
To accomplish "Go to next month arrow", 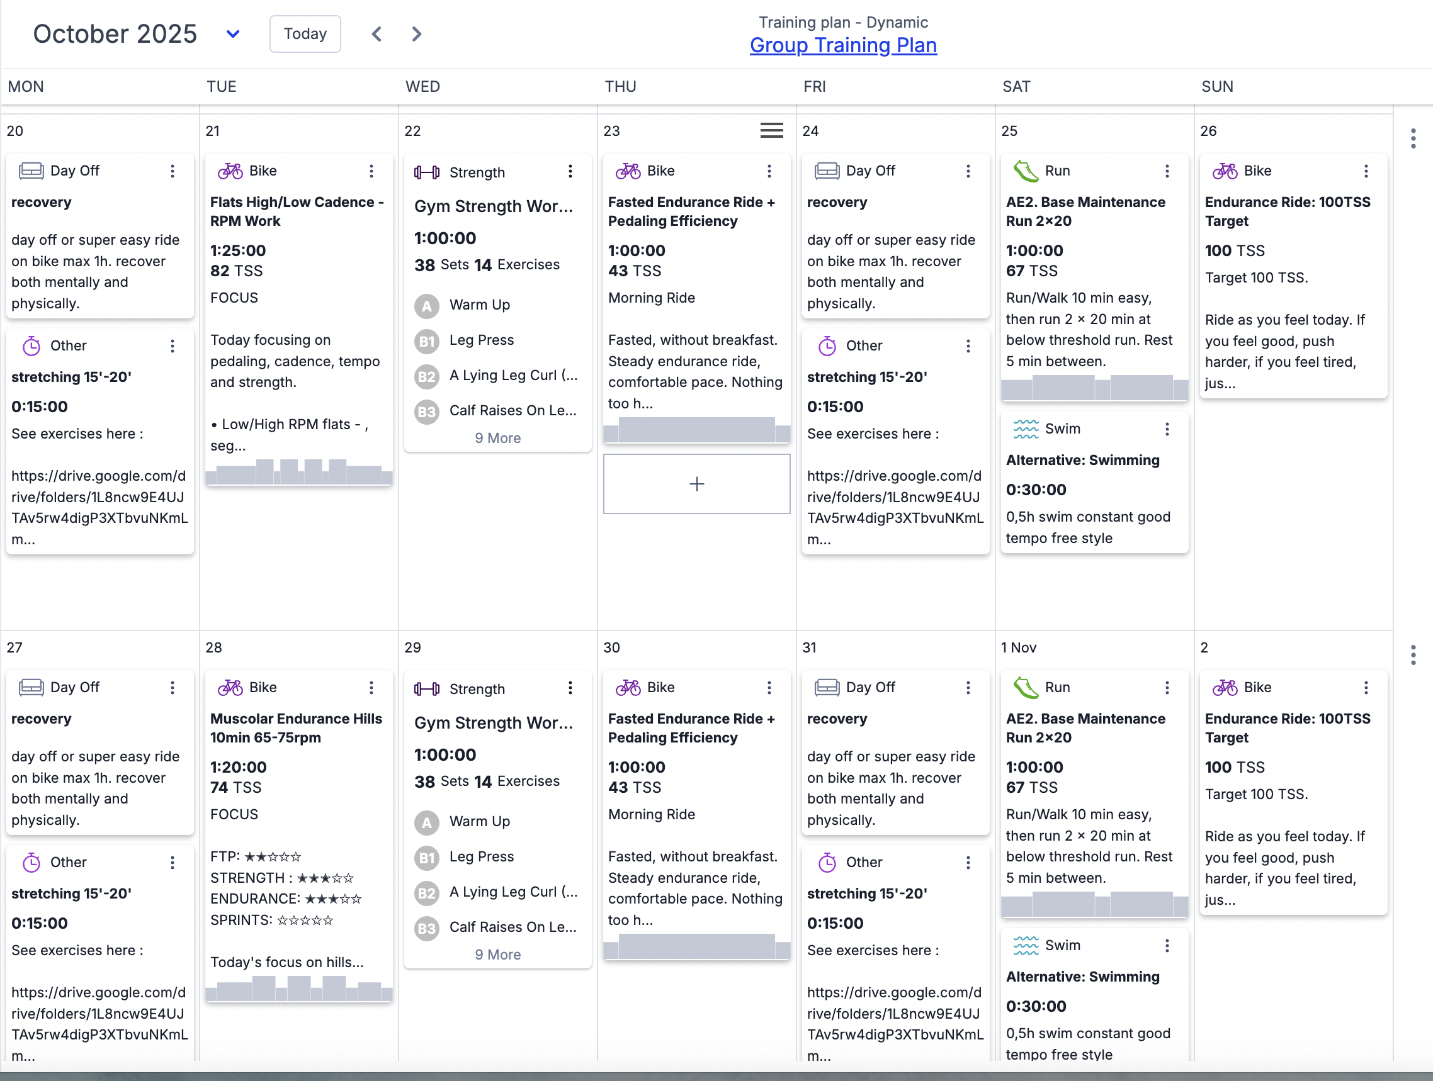I will tap(417, 33).
